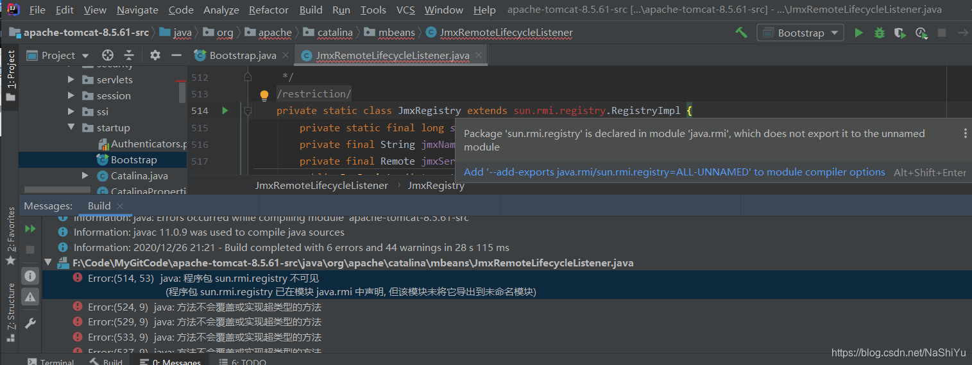972x365 pixels.
Task: Toggle the information messages filter button
Action: pyautogui.click(x=30, y=276)
